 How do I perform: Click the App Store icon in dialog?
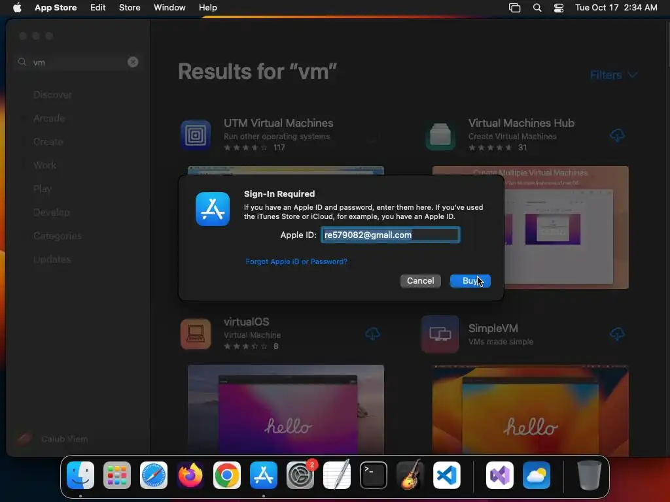(x=213, y=209)
